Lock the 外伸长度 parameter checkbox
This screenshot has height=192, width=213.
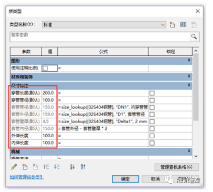[x=152, y=136]
